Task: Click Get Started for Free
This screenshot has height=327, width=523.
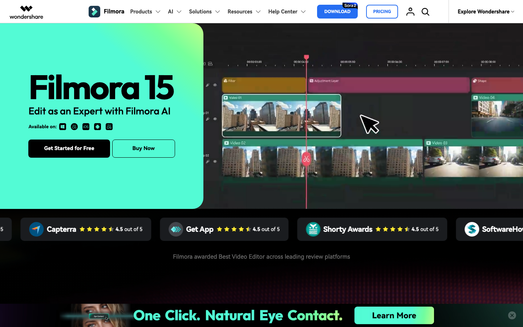Action: [69, 149]
